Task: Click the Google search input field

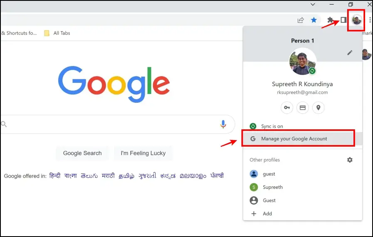Action: point(118,124)
